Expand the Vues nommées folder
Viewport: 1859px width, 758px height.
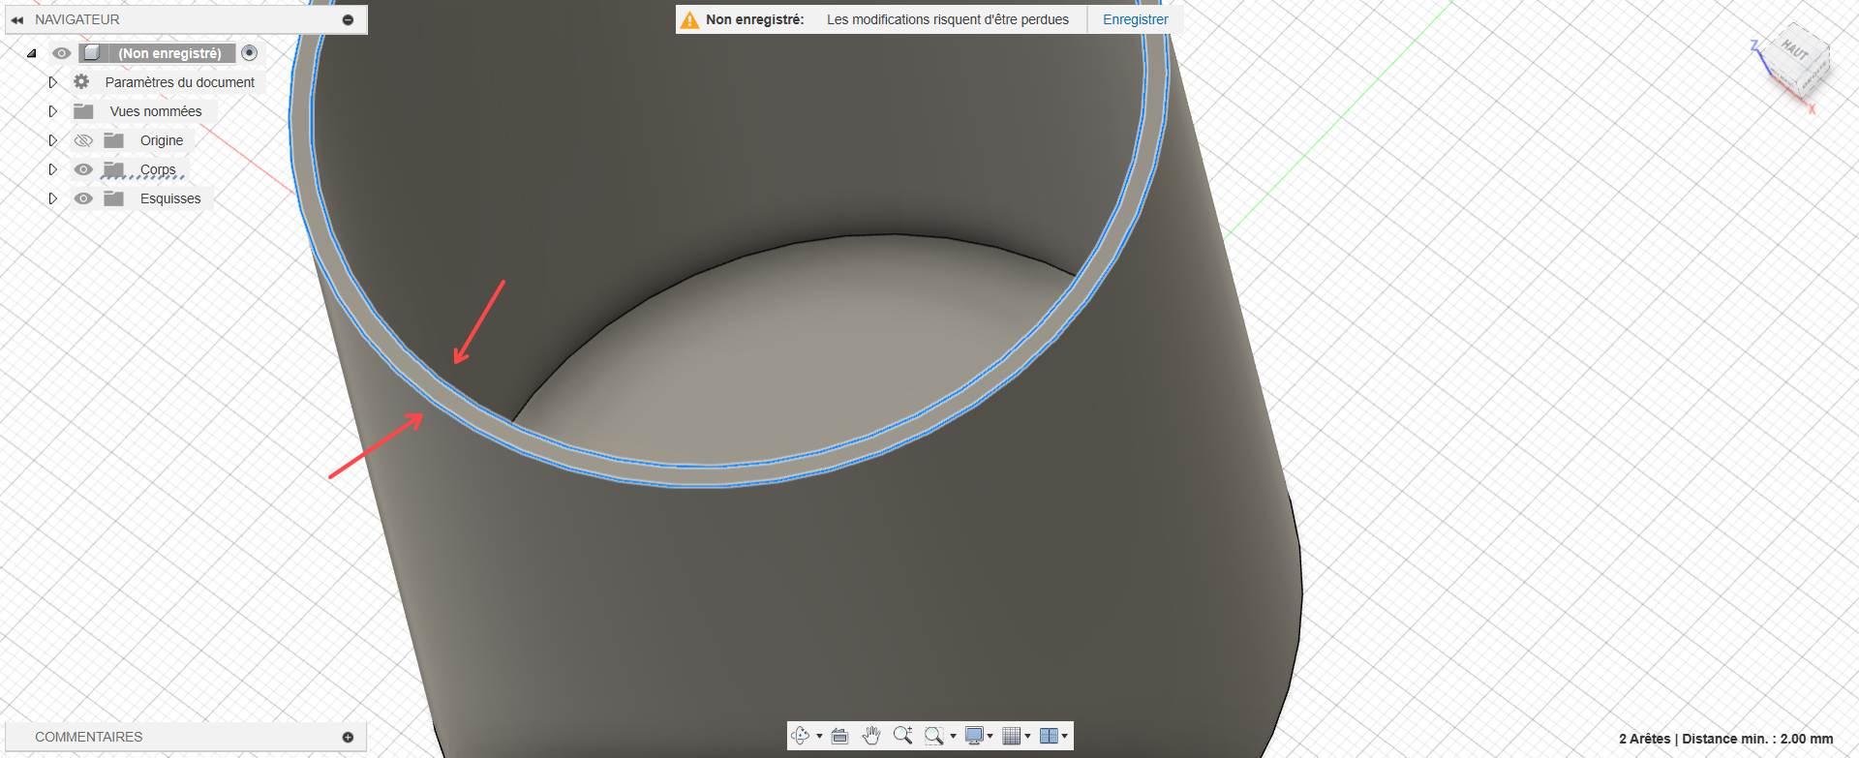(53, 111)
